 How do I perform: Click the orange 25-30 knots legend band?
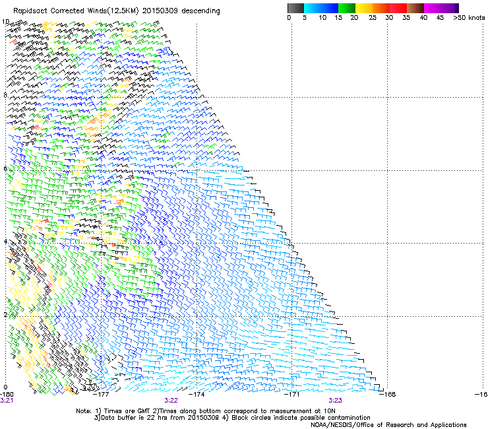coord(381,8)
